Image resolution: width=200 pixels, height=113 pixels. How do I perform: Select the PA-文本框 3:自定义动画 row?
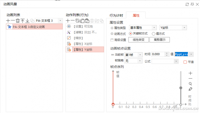coord(34,27)
